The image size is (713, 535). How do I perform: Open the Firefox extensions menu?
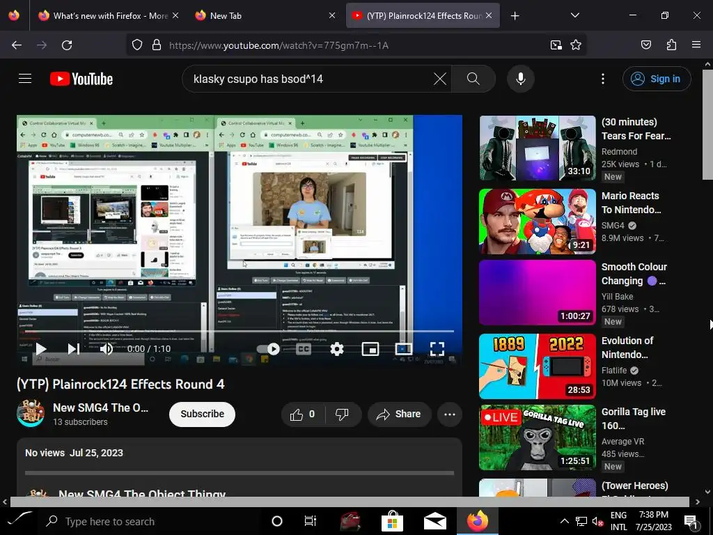pyautogui.click(x=671, y=45)
